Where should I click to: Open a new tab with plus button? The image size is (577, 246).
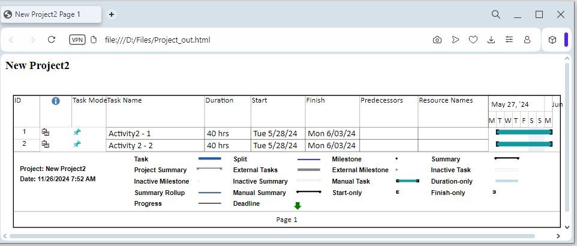[112, 14]
